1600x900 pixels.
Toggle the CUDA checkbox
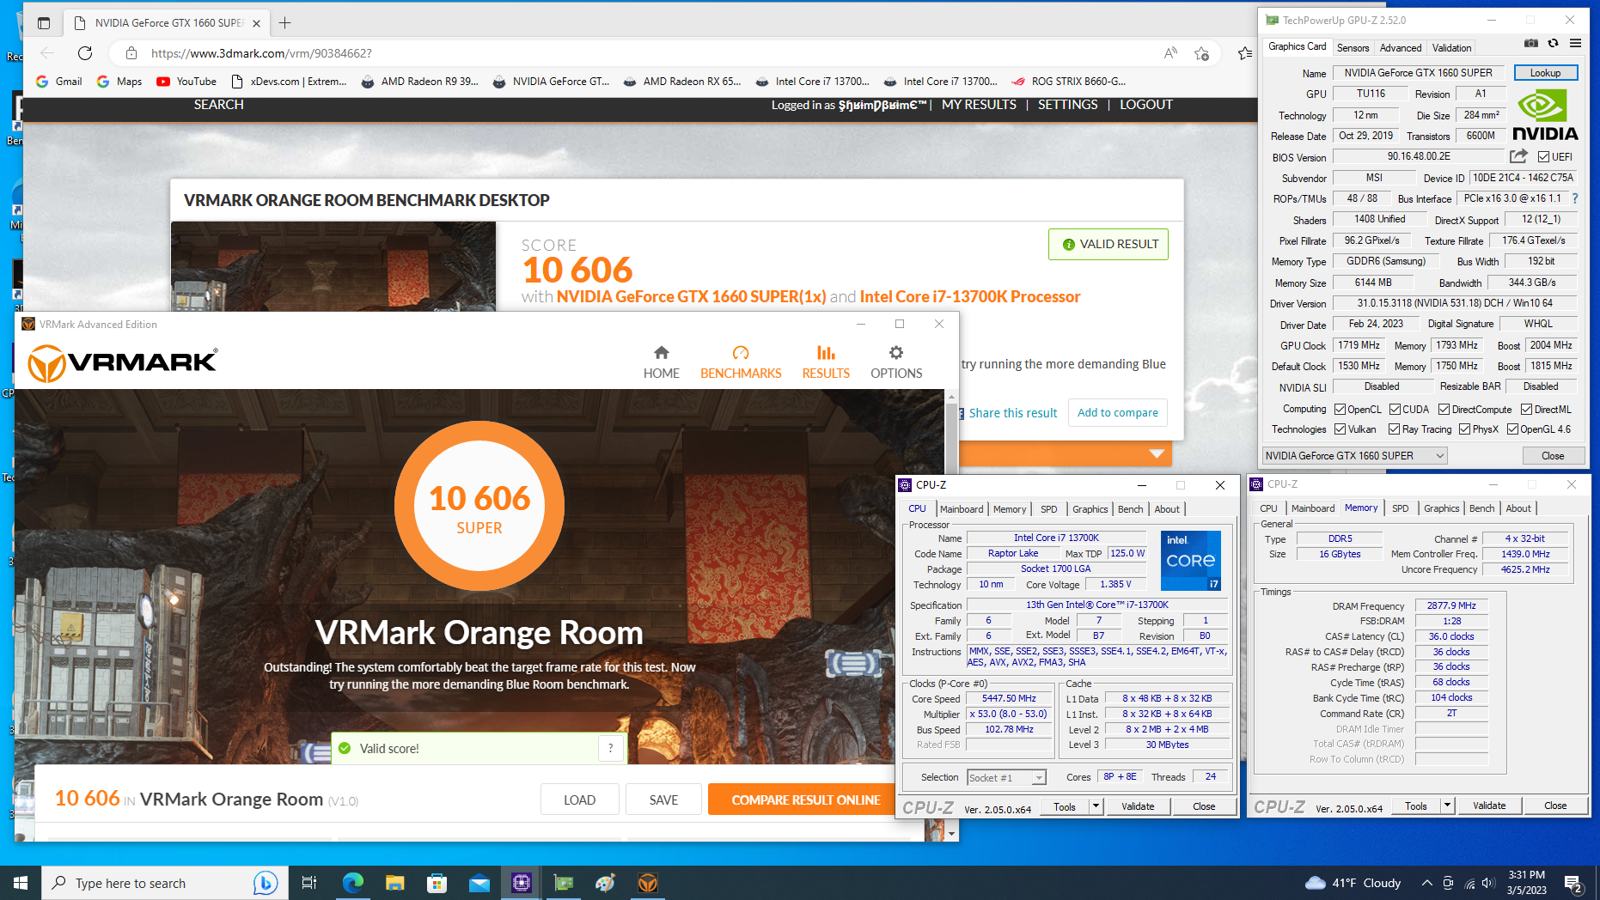[1395, 410]
